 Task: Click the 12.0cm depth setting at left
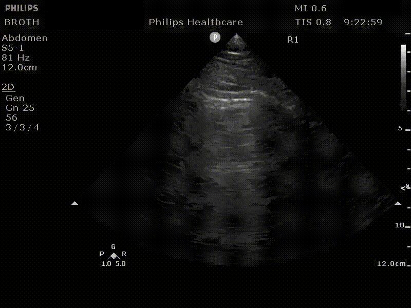[x=20, y=67]
